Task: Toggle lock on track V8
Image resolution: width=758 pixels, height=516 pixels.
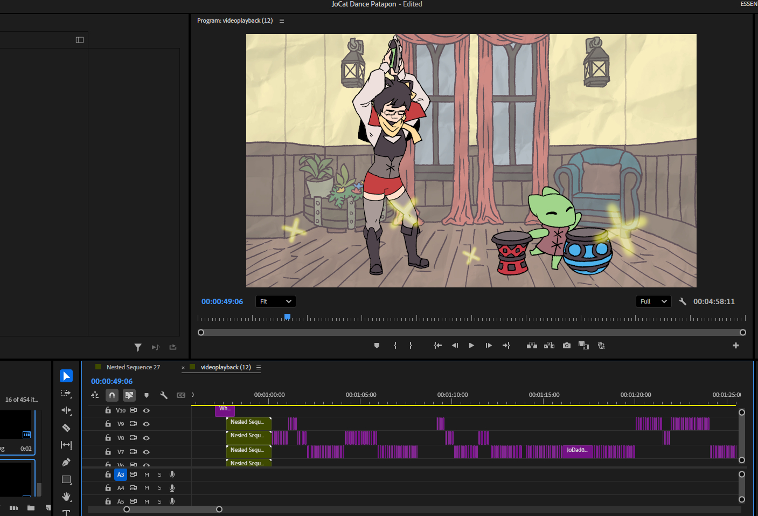Action: click(108, 438)
